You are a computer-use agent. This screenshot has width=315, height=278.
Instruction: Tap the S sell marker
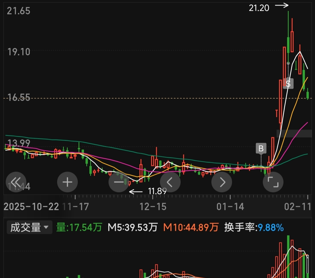tap(288, 83)
